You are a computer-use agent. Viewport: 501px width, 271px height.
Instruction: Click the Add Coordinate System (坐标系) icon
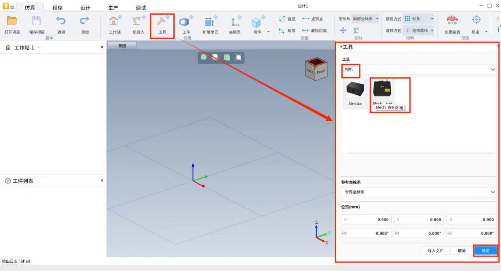pos(235,22)
